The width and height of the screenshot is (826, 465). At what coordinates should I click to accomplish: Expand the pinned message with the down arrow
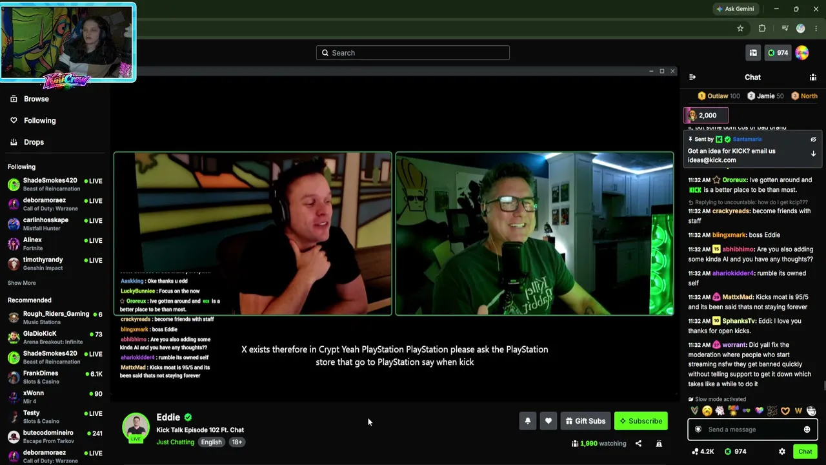coord(813,154)
